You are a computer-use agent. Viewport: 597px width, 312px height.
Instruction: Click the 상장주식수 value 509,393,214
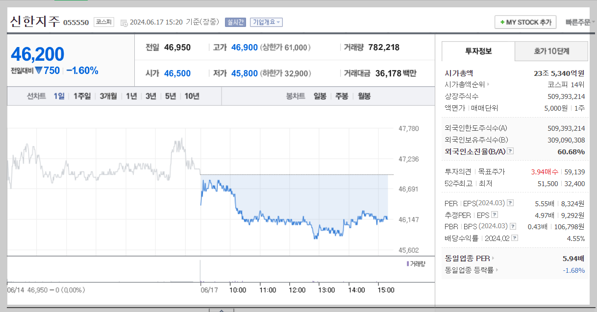pyautogui.click(x=566, y=96)
